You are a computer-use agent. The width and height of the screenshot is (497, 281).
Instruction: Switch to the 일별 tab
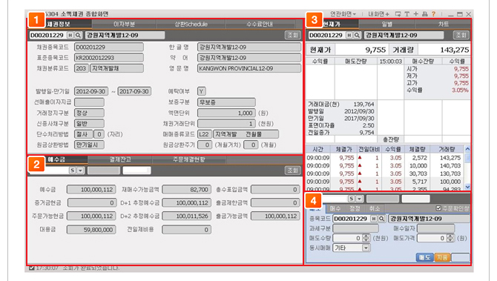pos(386,24)
